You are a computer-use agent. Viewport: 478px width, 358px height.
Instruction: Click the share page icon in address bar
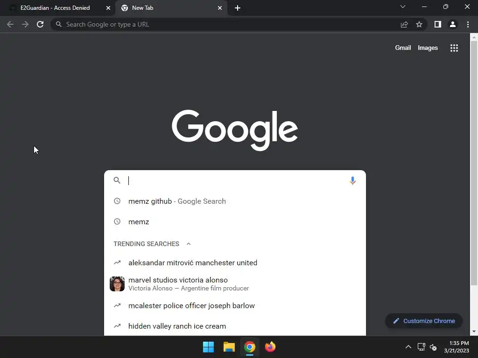click(x=404, y=24)
